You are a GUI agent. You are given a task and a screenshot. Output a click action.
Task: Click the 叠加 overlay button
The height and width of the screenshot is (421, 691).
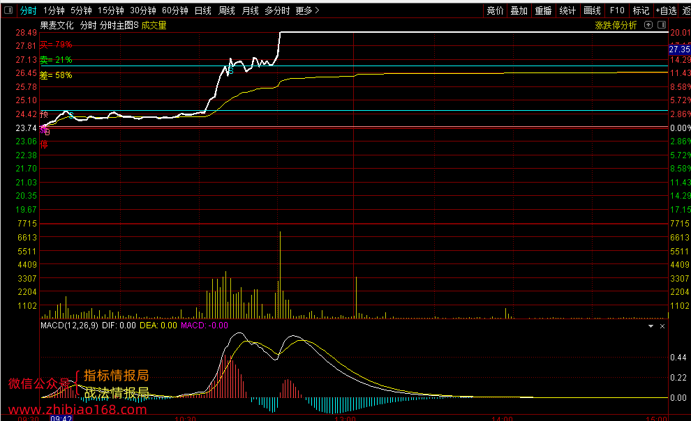click(519, 10)
